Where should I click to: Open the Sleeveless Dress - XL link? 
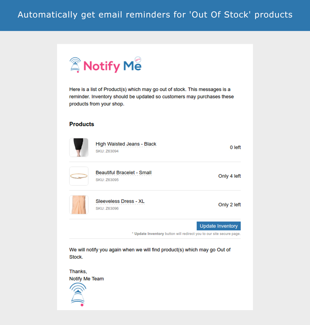click(120, 201)
